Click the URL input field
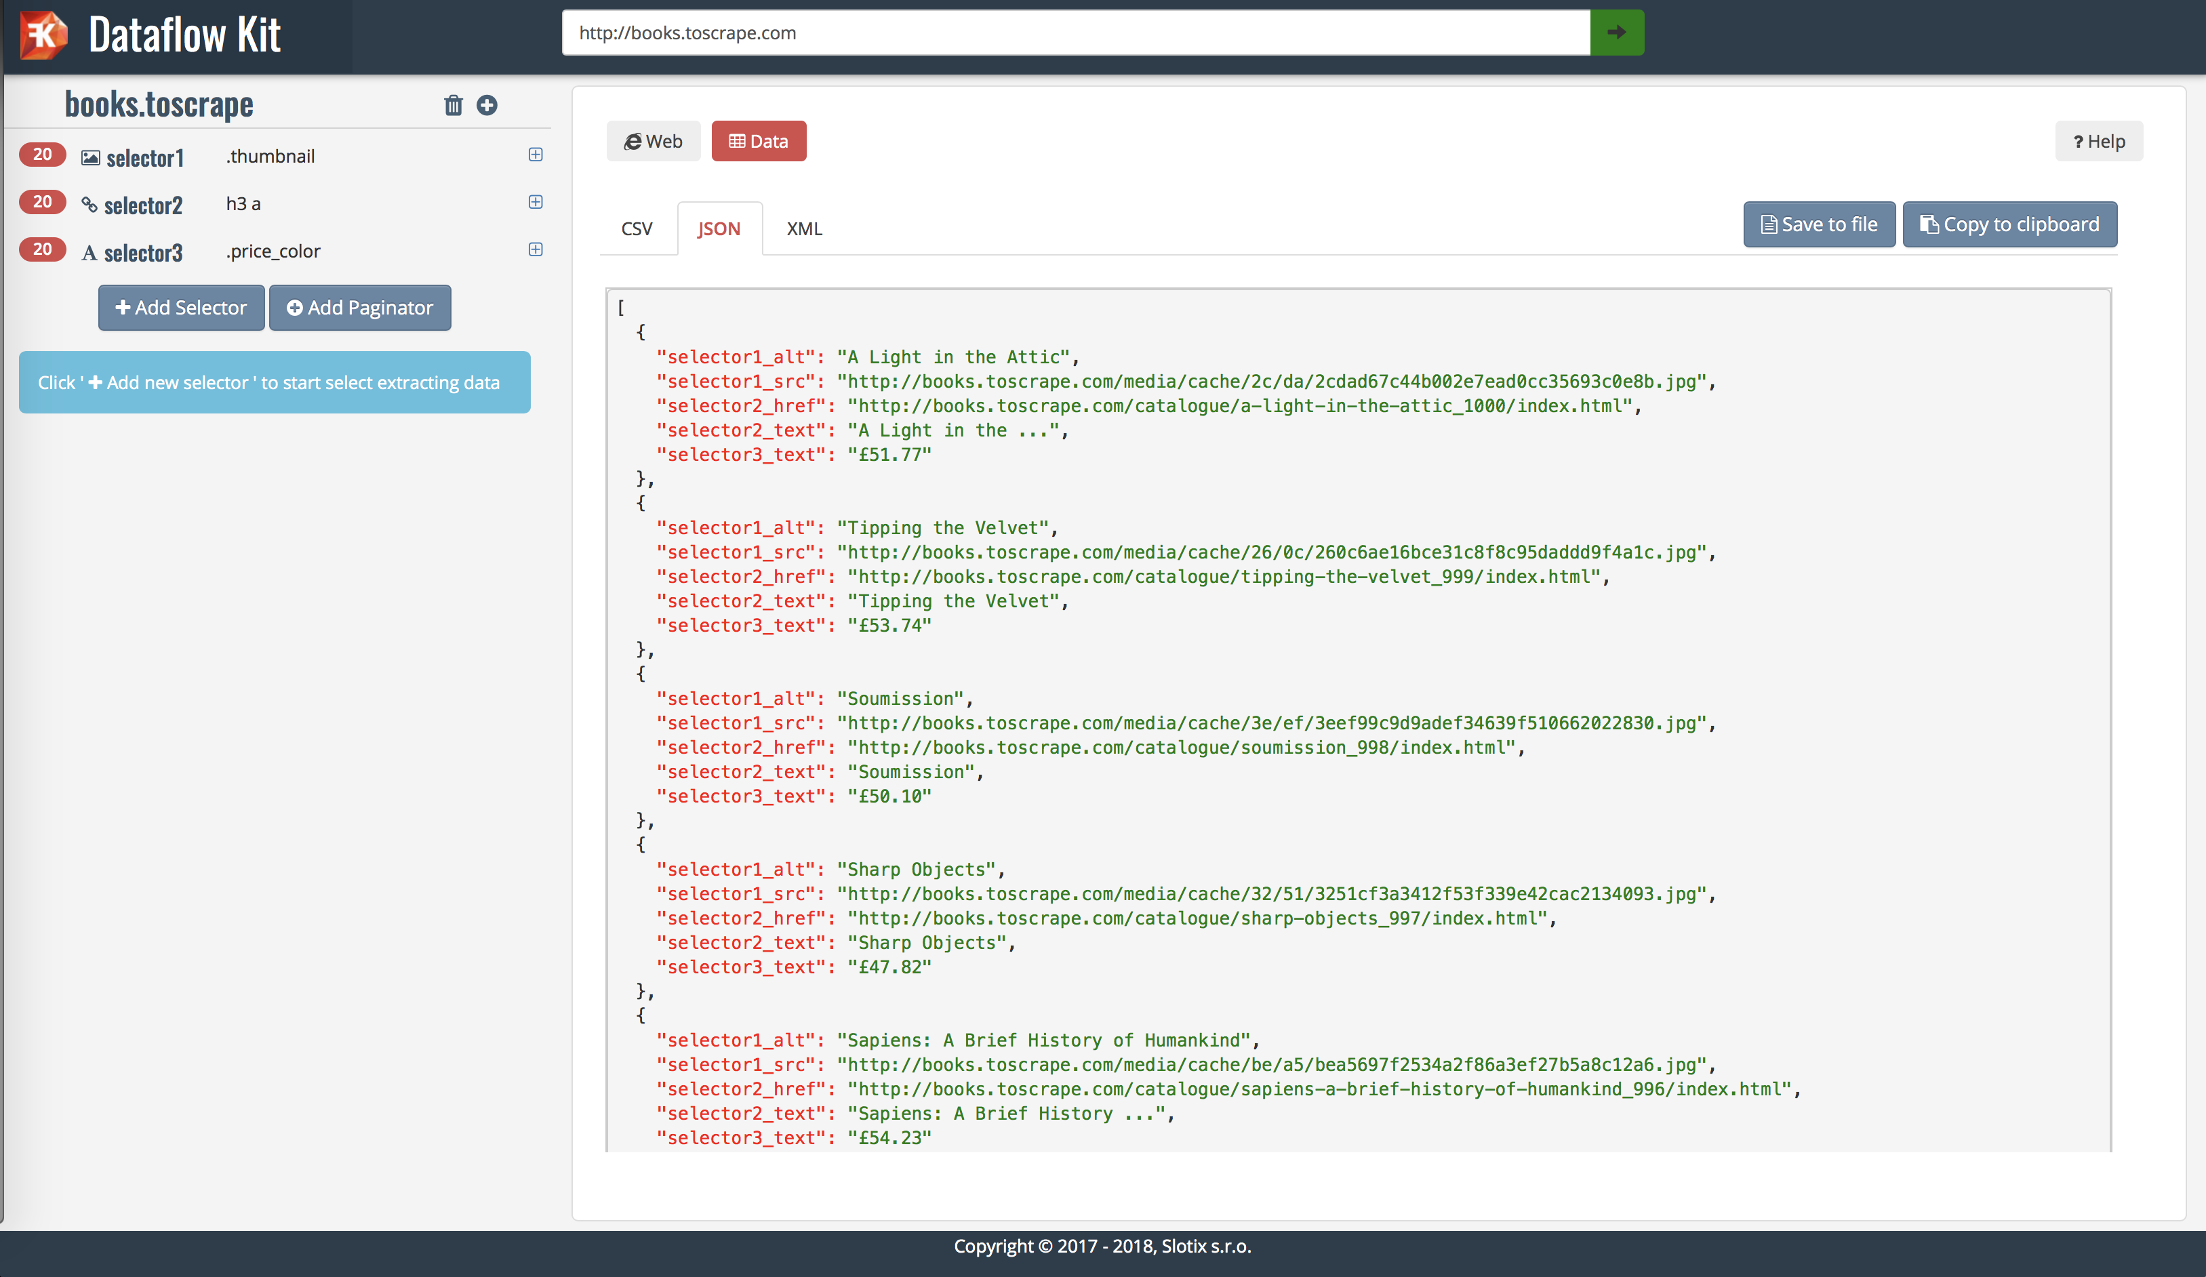 coord(1076,33)
